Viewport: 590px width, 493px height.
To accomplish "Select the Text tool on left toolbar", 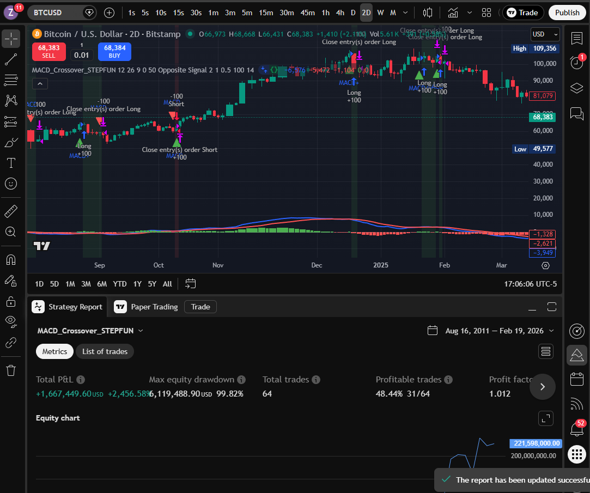I will tap(11, 163).
